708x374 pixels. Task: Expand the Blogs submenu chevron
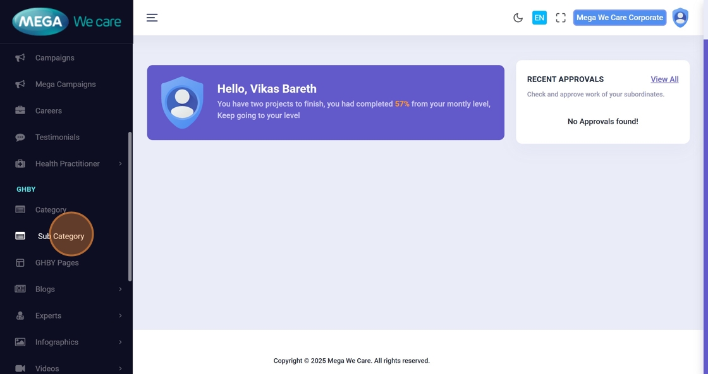(120, 289)
